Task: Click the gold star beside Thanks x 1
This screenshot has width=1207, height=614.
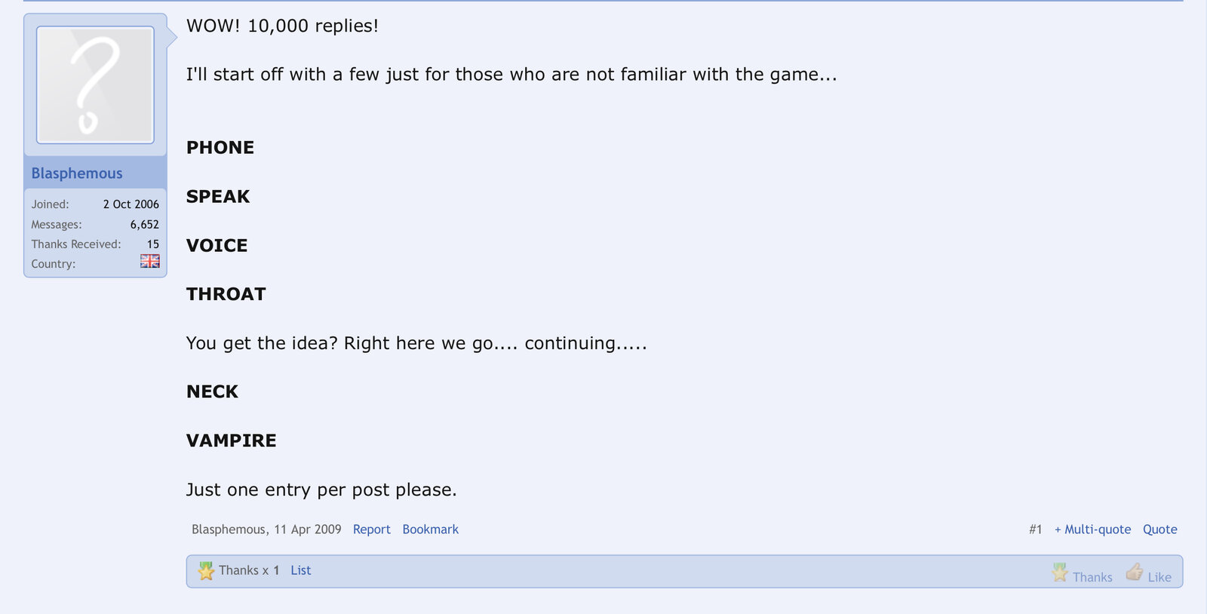Action: pos(206,571)
